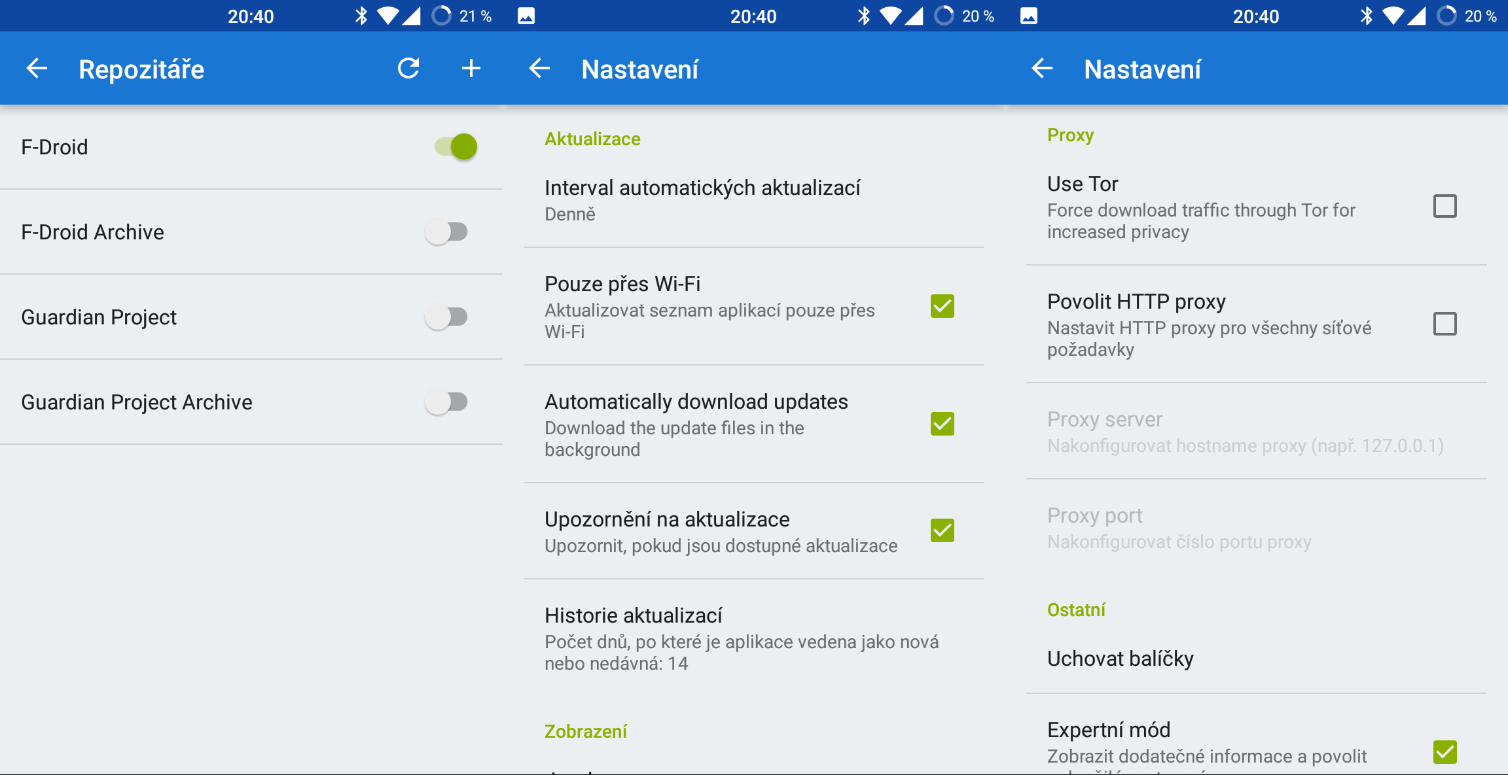Click the picture icon in the right status bar
Image resolution: width=1508 pixels, height=775 pixels.
tap(1029, 16)
